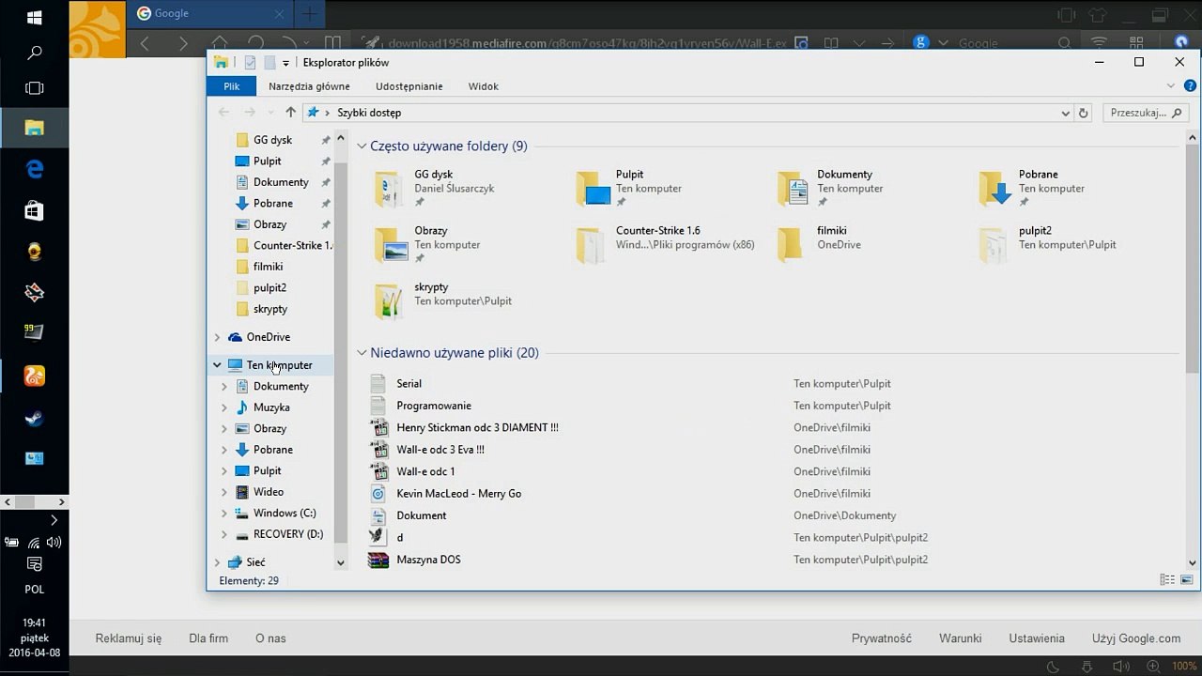This screenshot has height=676, width=1202.
Task: Collapse the Ten komputer tree node
Action: (217, 365)
